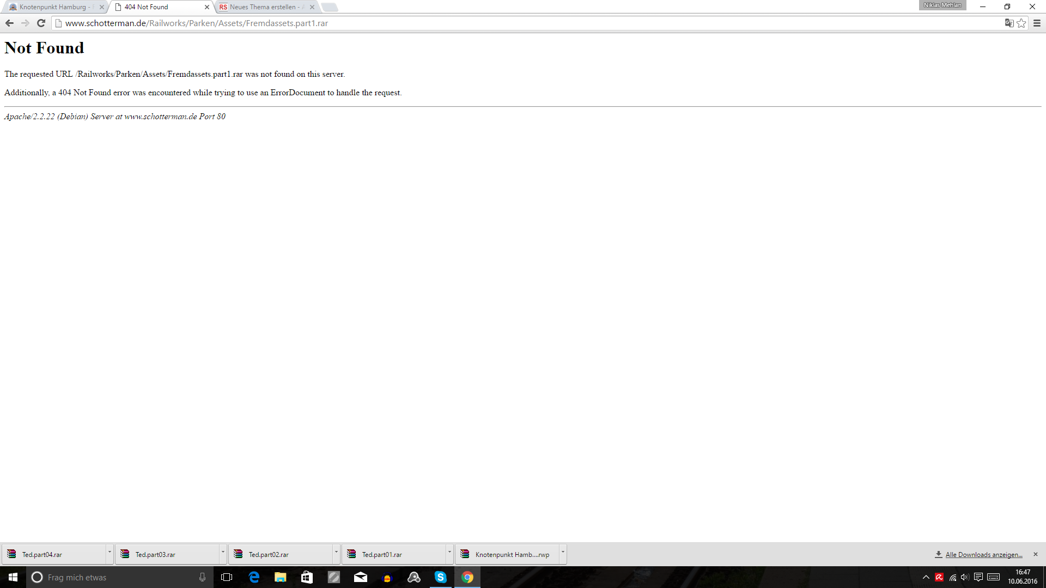Screen dimensions: 1046x588
Task: Click the translate page icon
Action: tap(1009, 23)
